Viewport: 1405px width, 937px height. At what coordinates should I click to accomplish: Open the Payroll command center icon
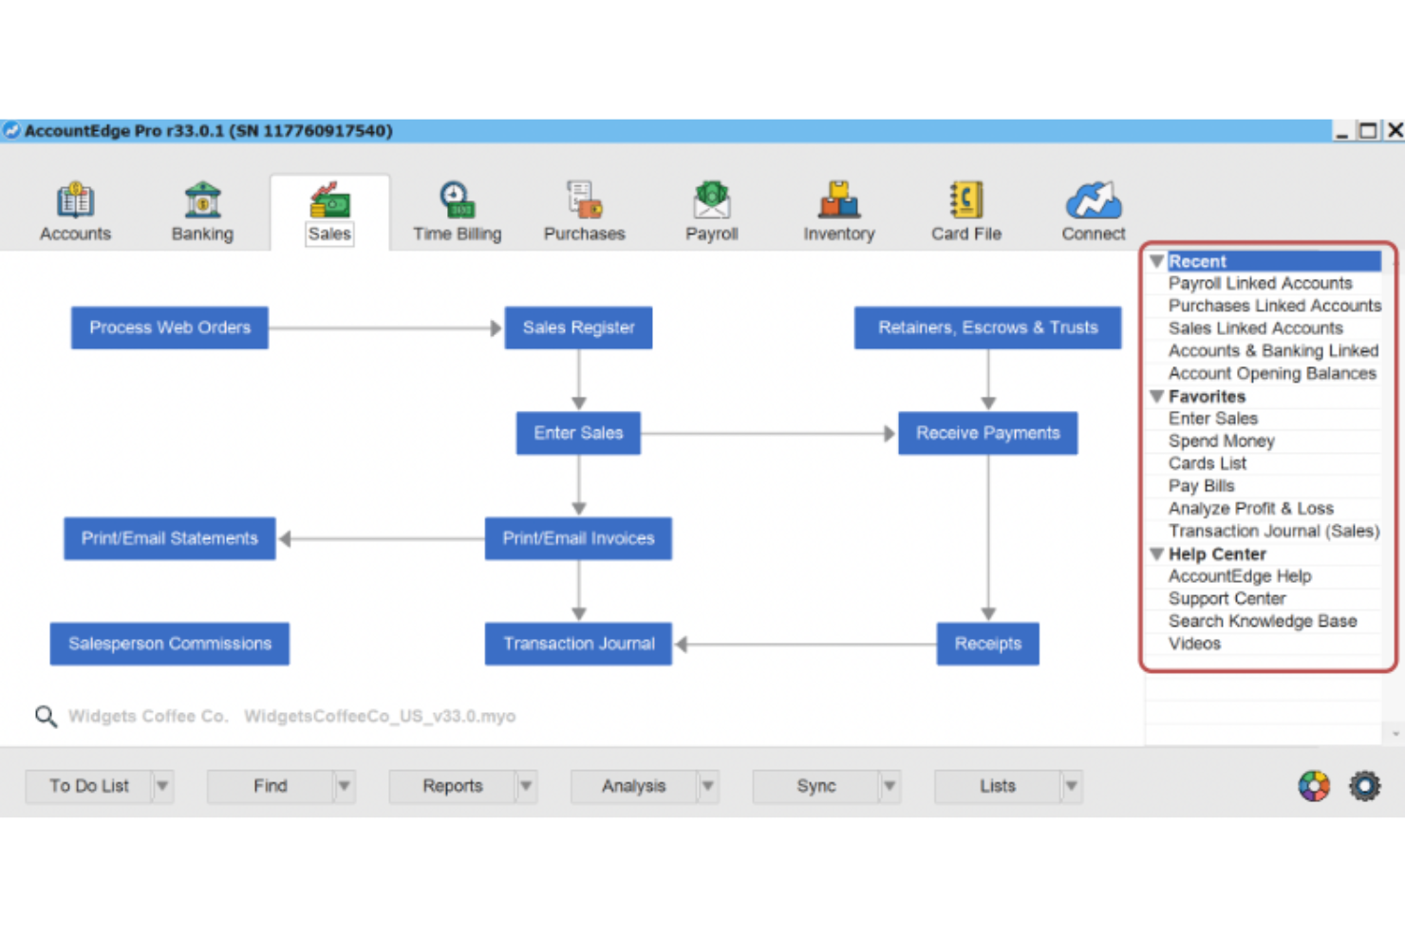click(x=711, y=200)
